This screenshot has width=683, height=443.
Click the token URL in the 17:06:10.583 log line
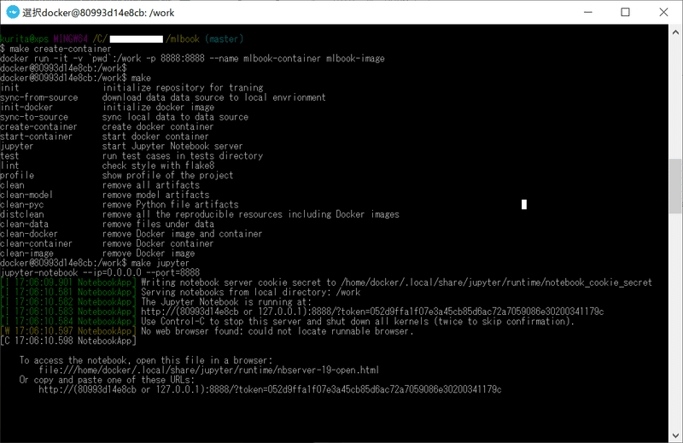click(x=372, y=312)
